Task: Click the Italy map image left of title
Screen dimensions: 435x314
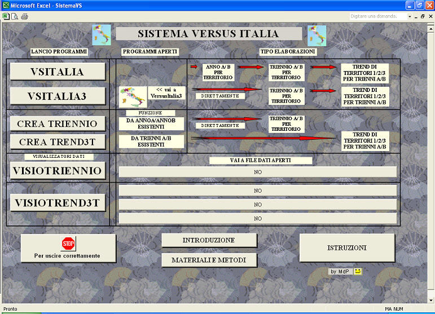Action: (x=102, y=35)
